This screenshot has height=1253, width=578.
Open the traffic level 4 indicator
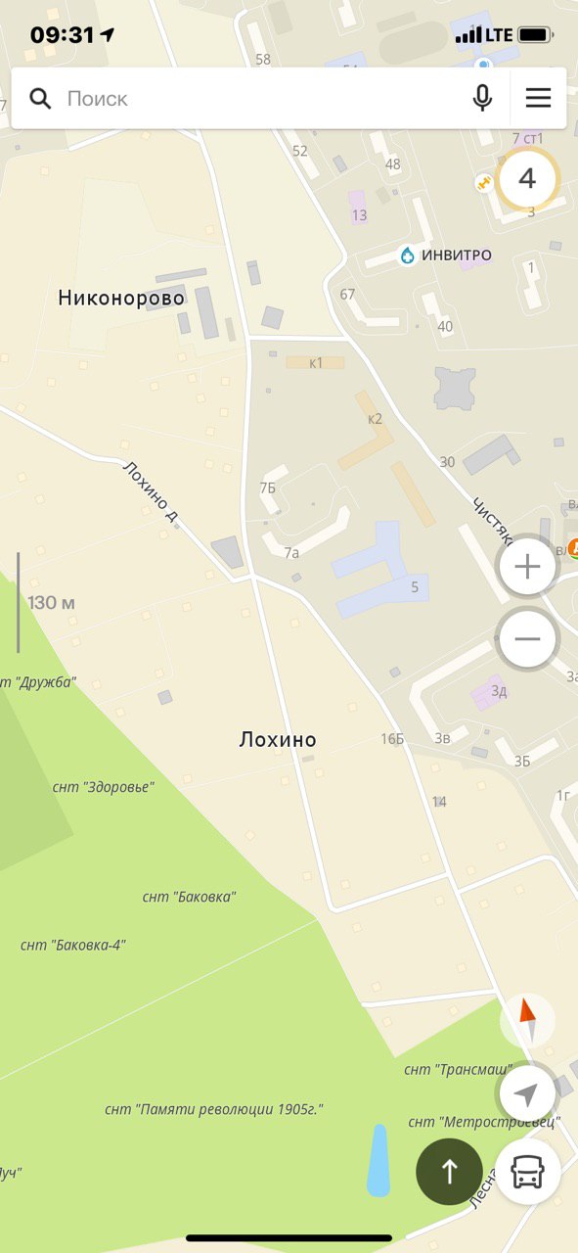[527, 179]
